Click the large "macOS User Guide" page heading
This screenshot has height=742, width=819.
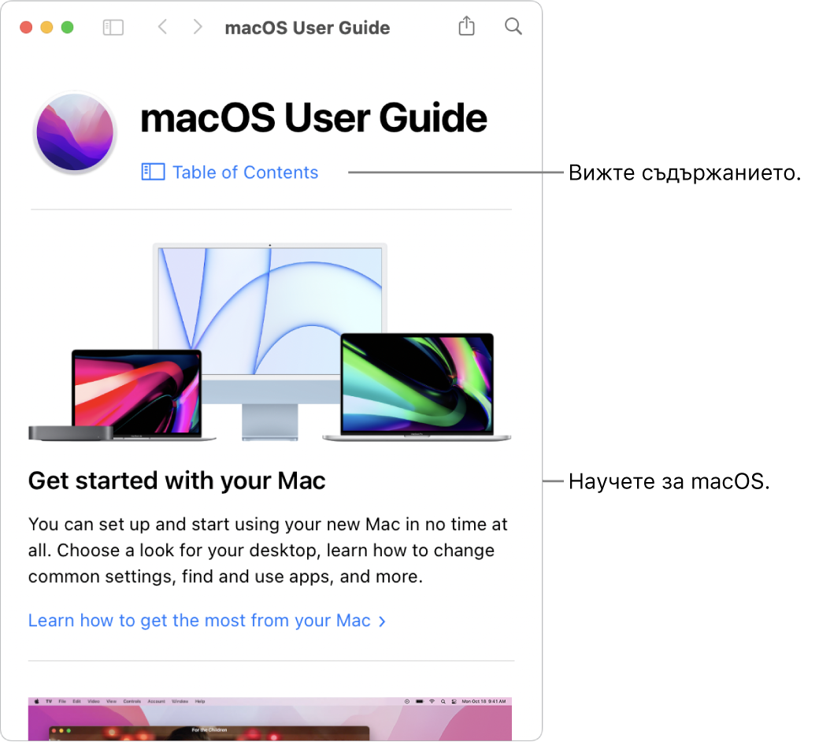pyautogui.click(x=313, y=118)
